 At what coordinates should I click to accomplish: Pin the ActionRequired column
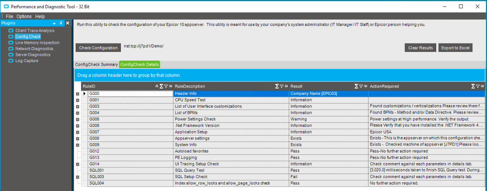482,86
